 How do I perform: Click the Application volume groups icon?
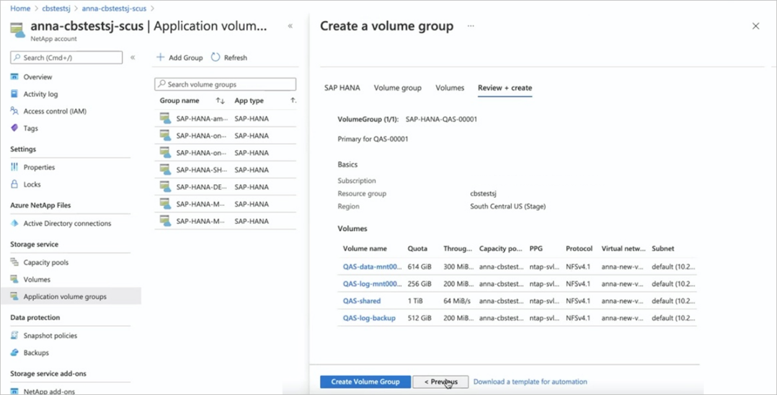pyautogui.click(x=15, y=296)
